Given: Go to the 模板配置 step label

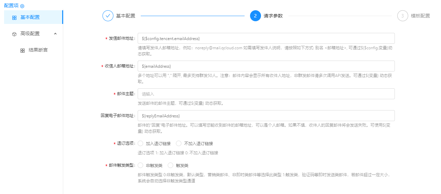Looking at the screenshot, I should coord(420,16).
